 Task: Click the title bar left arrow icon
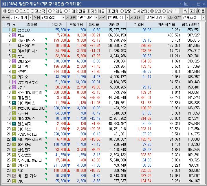181,4
